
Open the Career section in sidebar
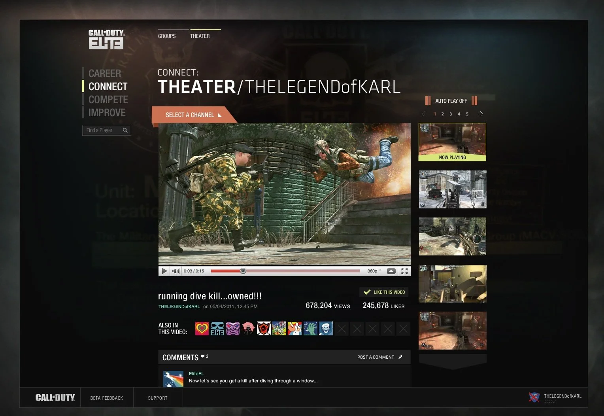pyautogui.click(x=105, y=74)
